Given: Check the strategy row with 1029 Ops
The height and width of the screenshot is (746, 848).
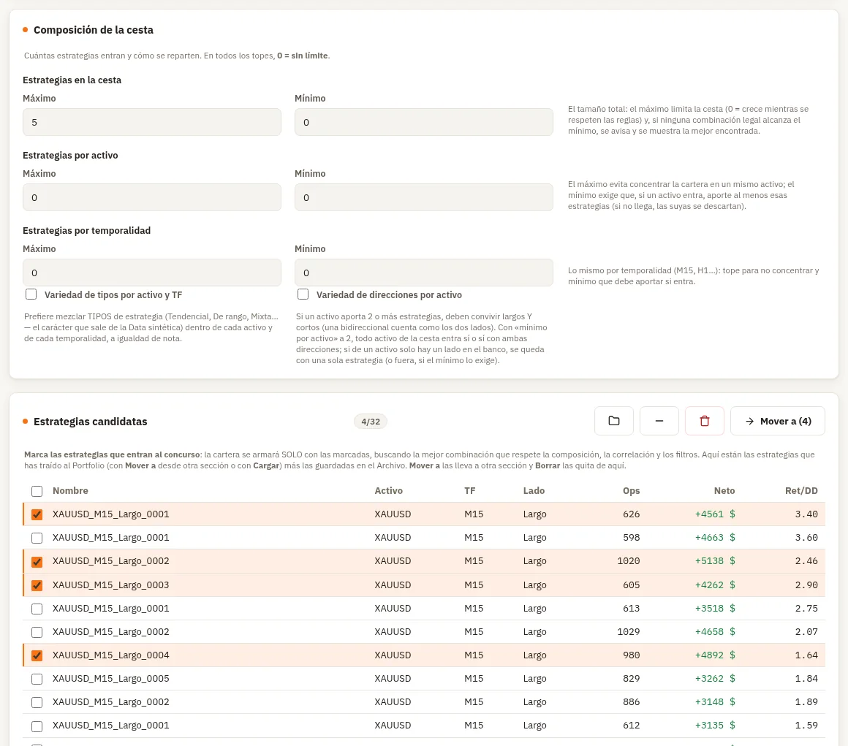Looking at the screenshot, I should point(37,632).
